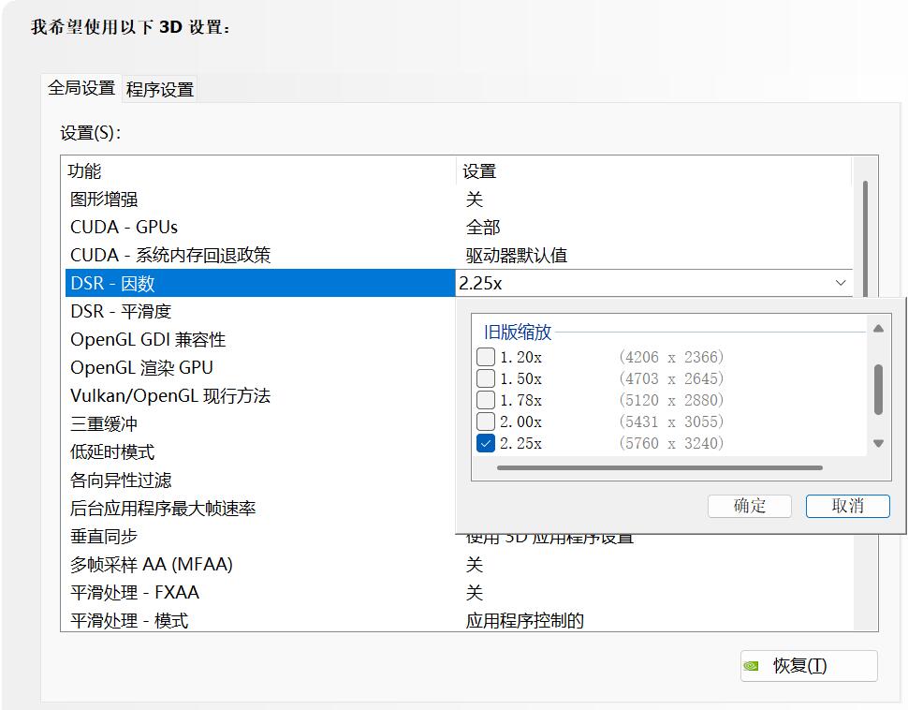908x710 pixels.
Task: Check the 1.50x legacy scaling option
Action: click(x=485, y=377)
